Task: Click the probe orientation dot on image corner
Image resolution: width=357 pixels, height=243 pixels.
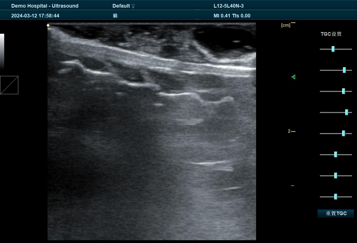Action: click(x=48, y=25)
